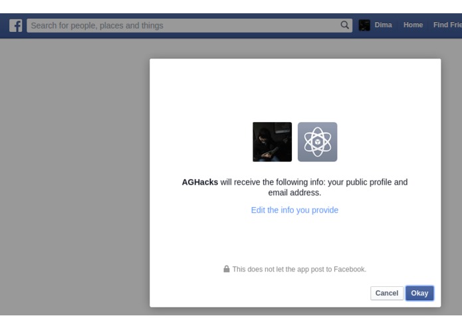Click the bold AGHacks app name
The image size is (462, 328).
pos(200,182)
